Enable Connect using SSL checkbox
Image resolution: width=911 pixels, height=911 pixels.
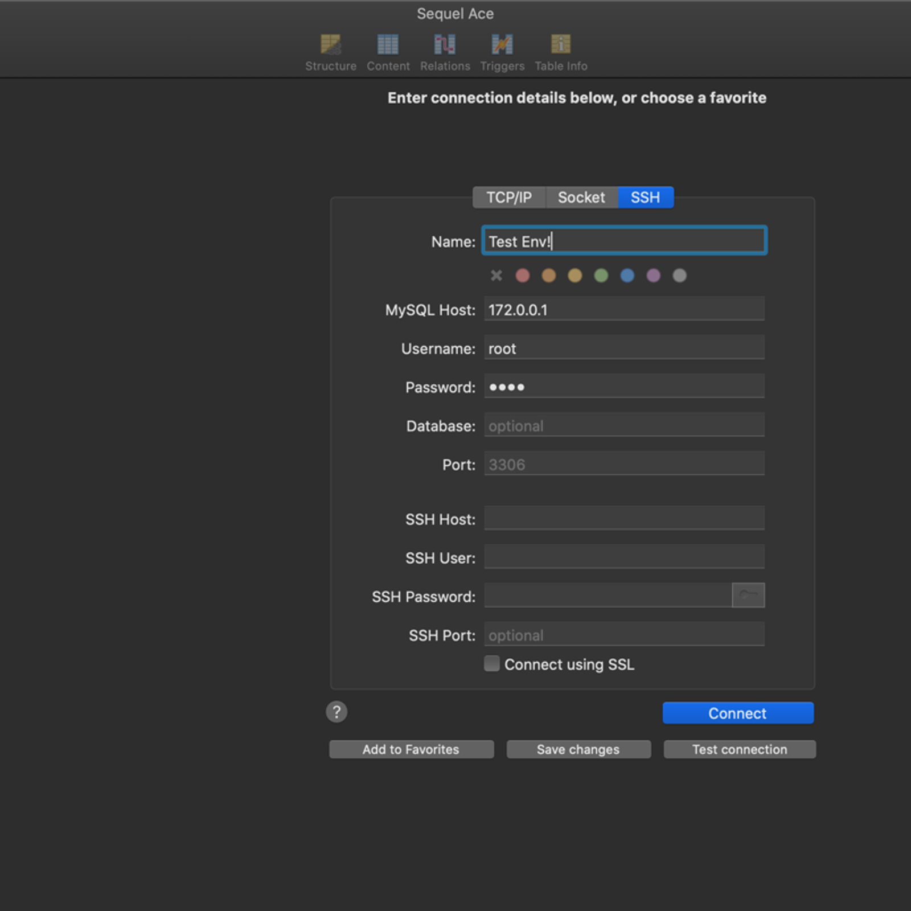pos(492,663)
